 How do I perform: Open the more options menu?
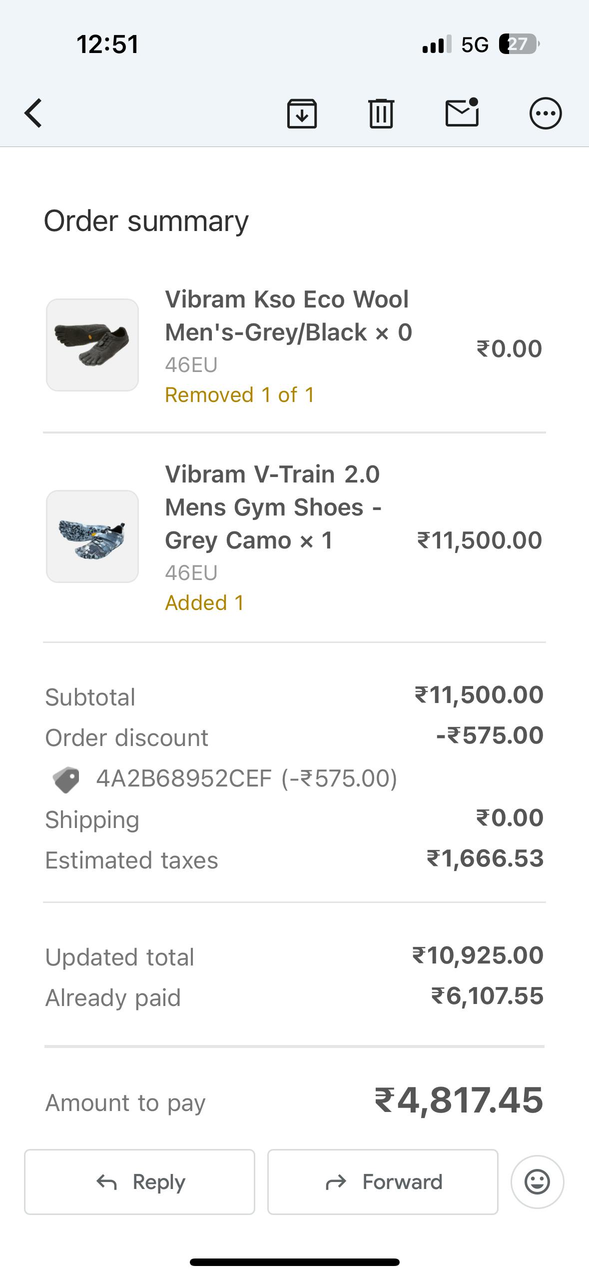545,113
